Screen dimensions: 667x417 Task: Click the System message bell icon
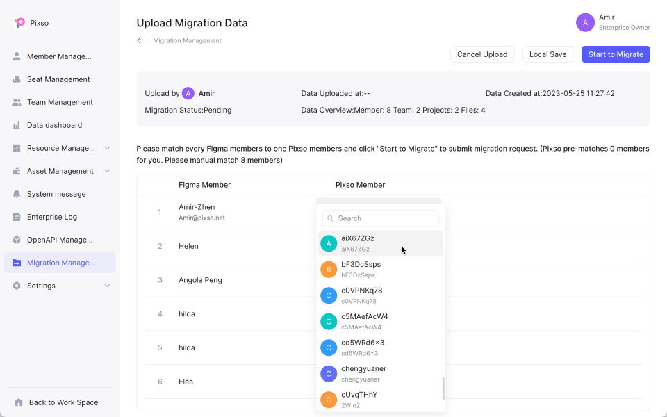click(17, 194)
